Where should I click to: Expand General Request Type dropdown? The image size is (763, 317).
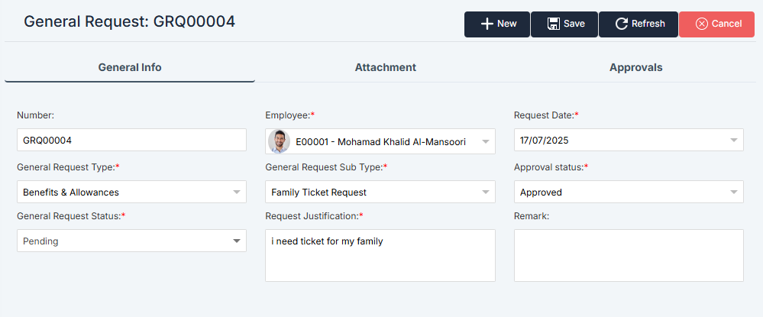pyautogui.click(x=237, y=192)
